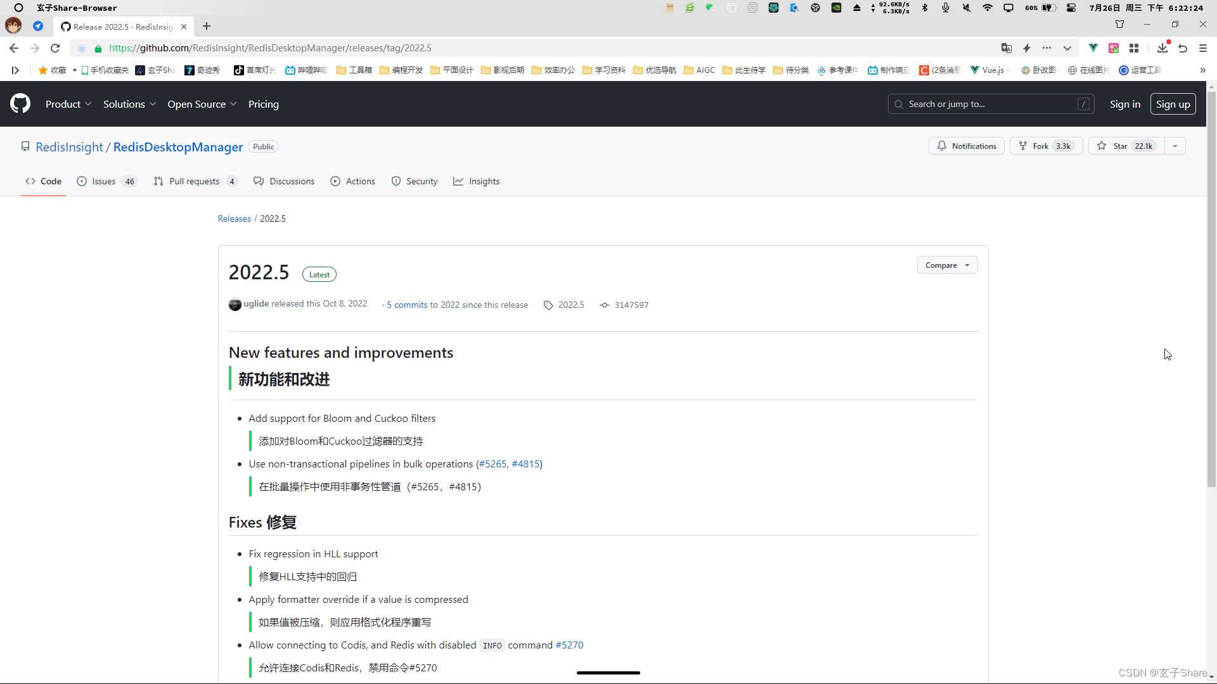Open issue #5270 link

coord(570,645)
